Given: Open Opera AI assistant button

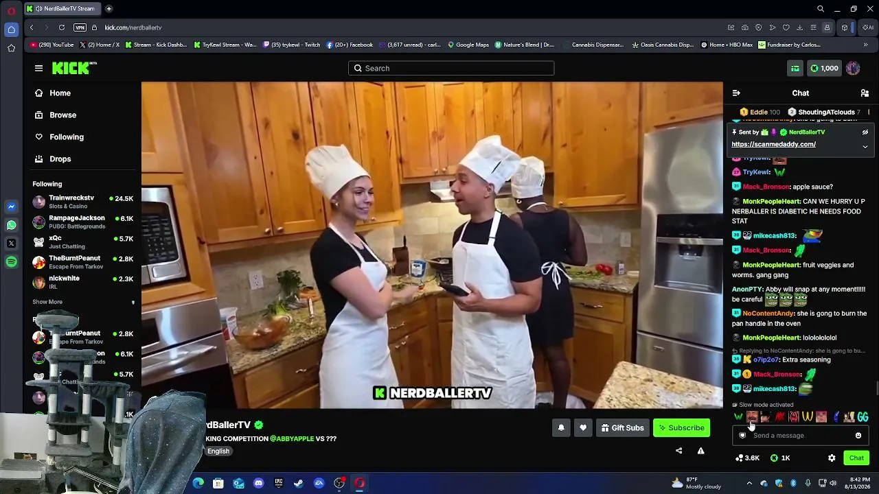Looking at the screenshot, I should (x=869, y=27).
